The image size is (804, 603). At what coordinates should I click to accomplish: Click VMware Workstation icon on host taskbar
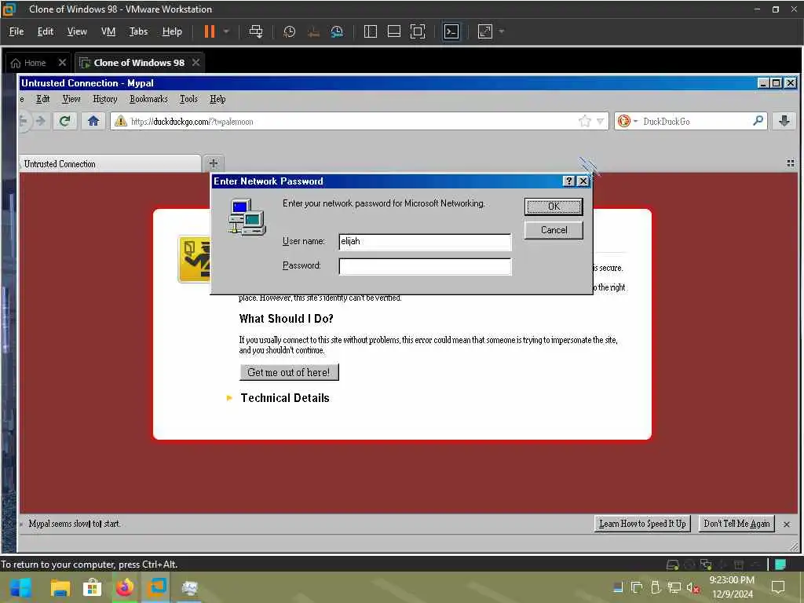point(157,587)
